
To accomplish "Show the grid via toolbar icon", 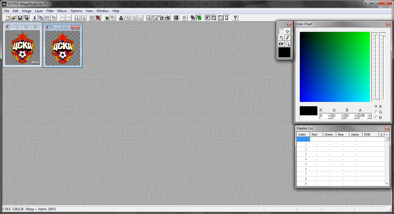I will [92, 18].
